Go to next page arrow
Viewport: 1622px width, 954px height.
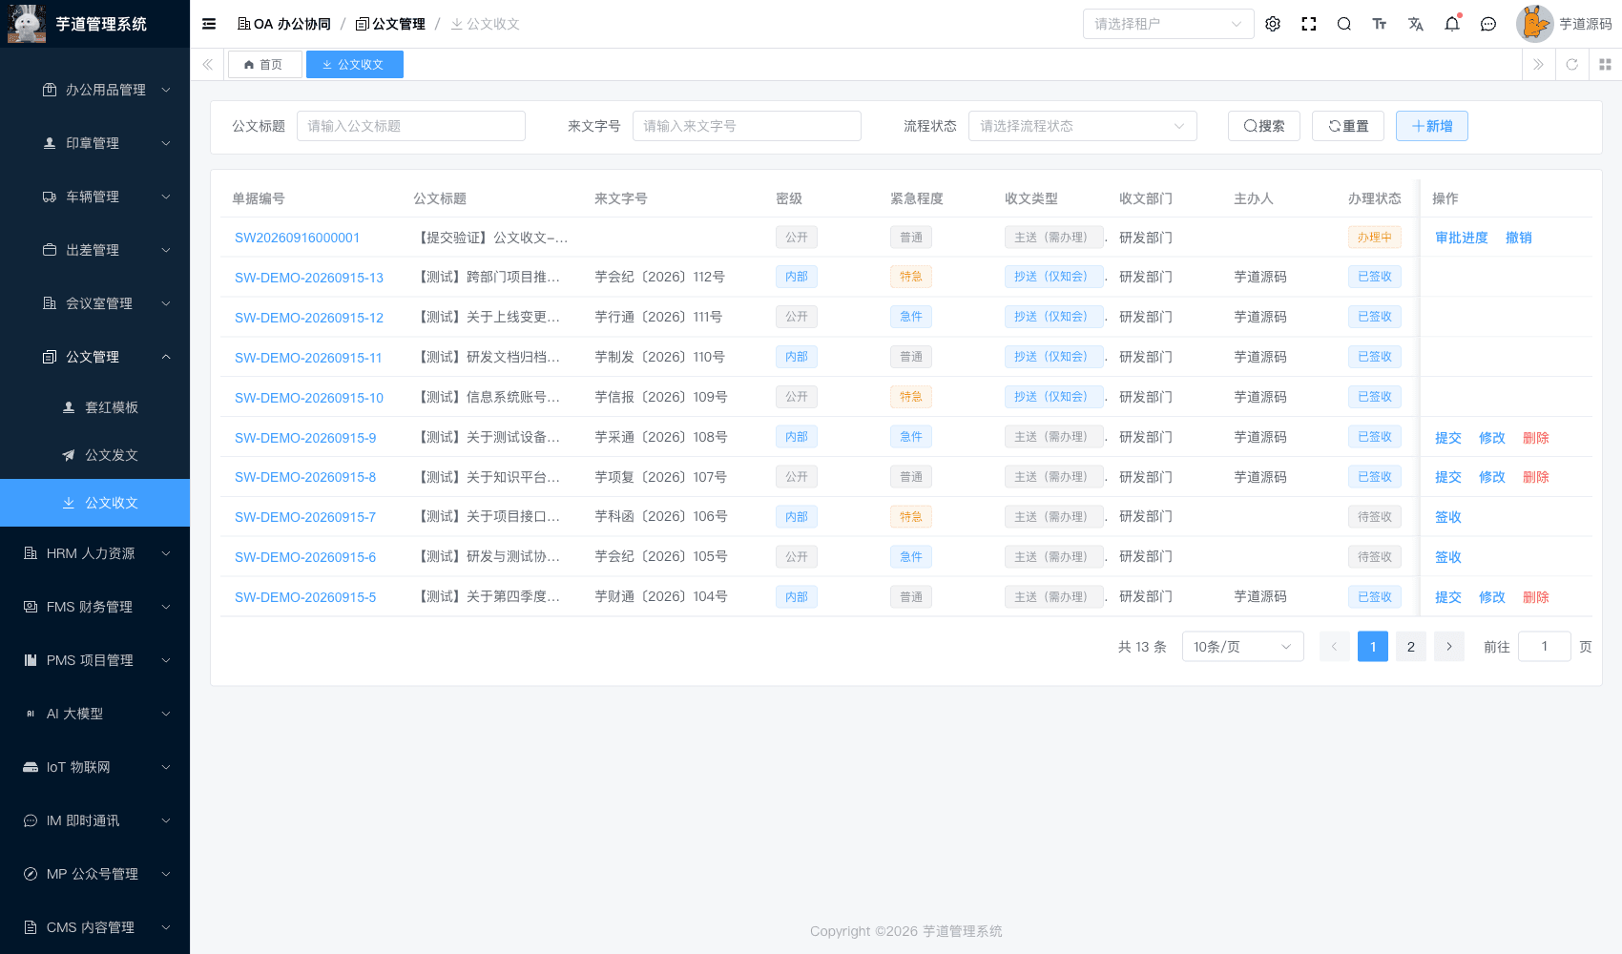click(1448, 647)
